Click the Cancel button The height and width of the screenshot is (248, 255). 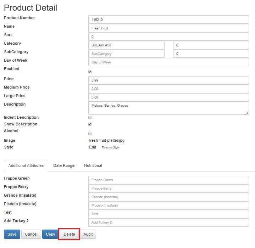(31, 234)
